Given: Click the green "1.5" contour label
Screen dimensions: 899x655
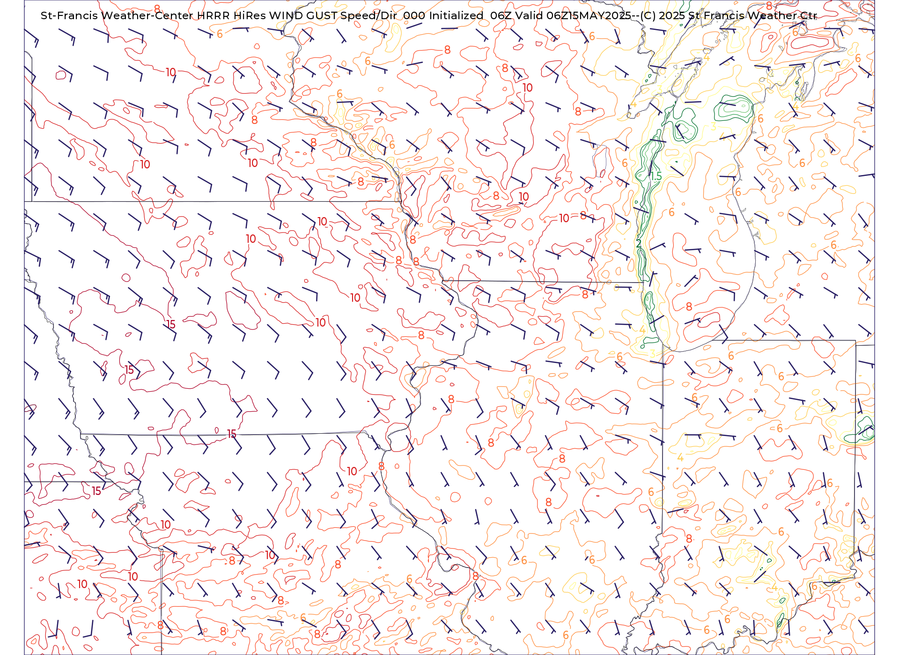Looking at the screenshot, I should (x=656, y=176).
